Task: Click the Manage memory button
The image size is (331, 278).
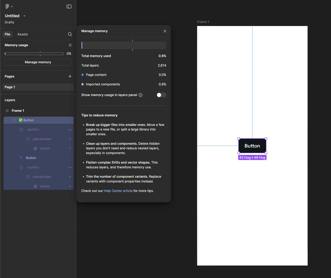Action: [38, 62]
